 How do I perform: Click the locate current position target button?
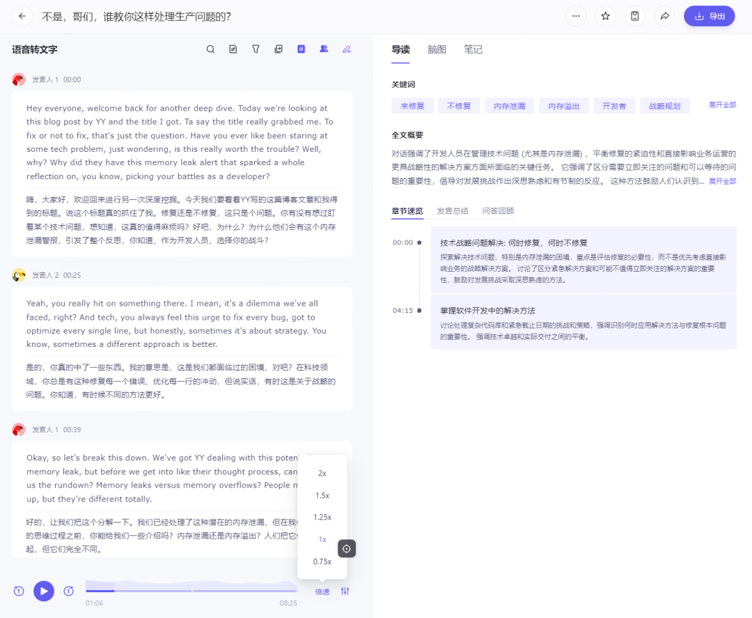[x=347, y=548]
